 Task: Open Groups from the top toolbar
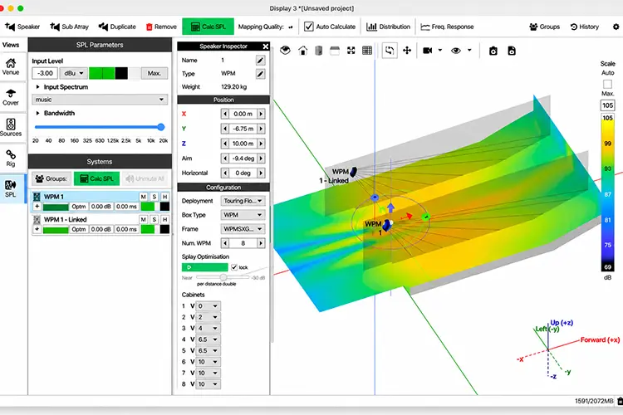544,27
